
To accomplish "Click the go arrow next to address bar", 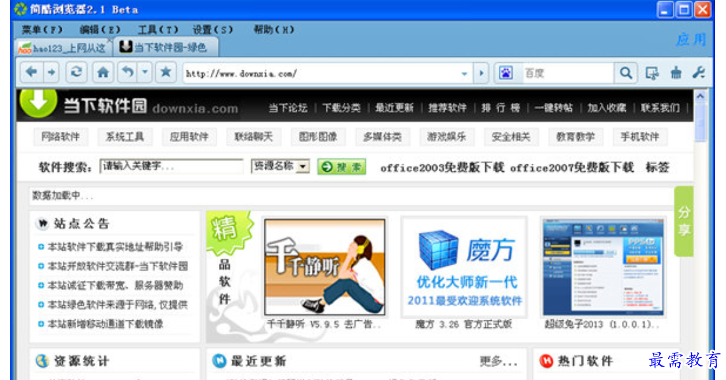I will pyautogui.click(x=481, y=73).
